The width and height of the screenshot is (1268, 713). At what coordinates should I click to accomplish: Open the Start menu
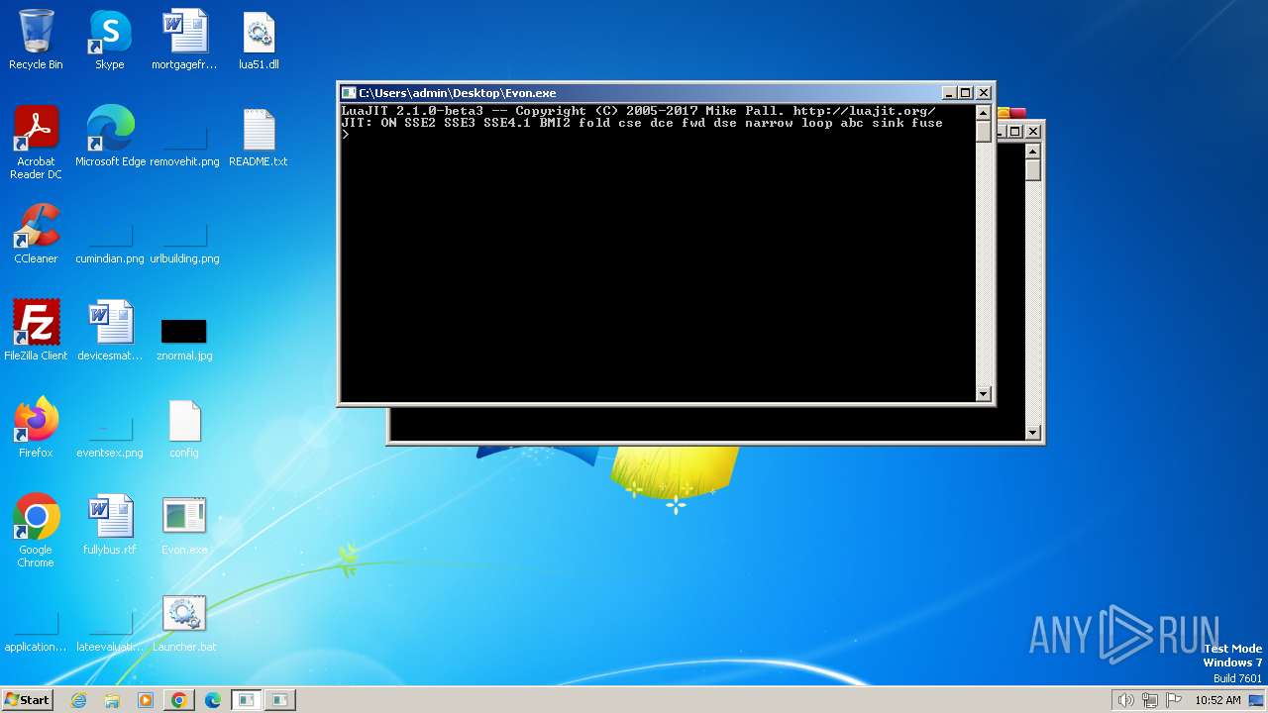tap(28, 700)
